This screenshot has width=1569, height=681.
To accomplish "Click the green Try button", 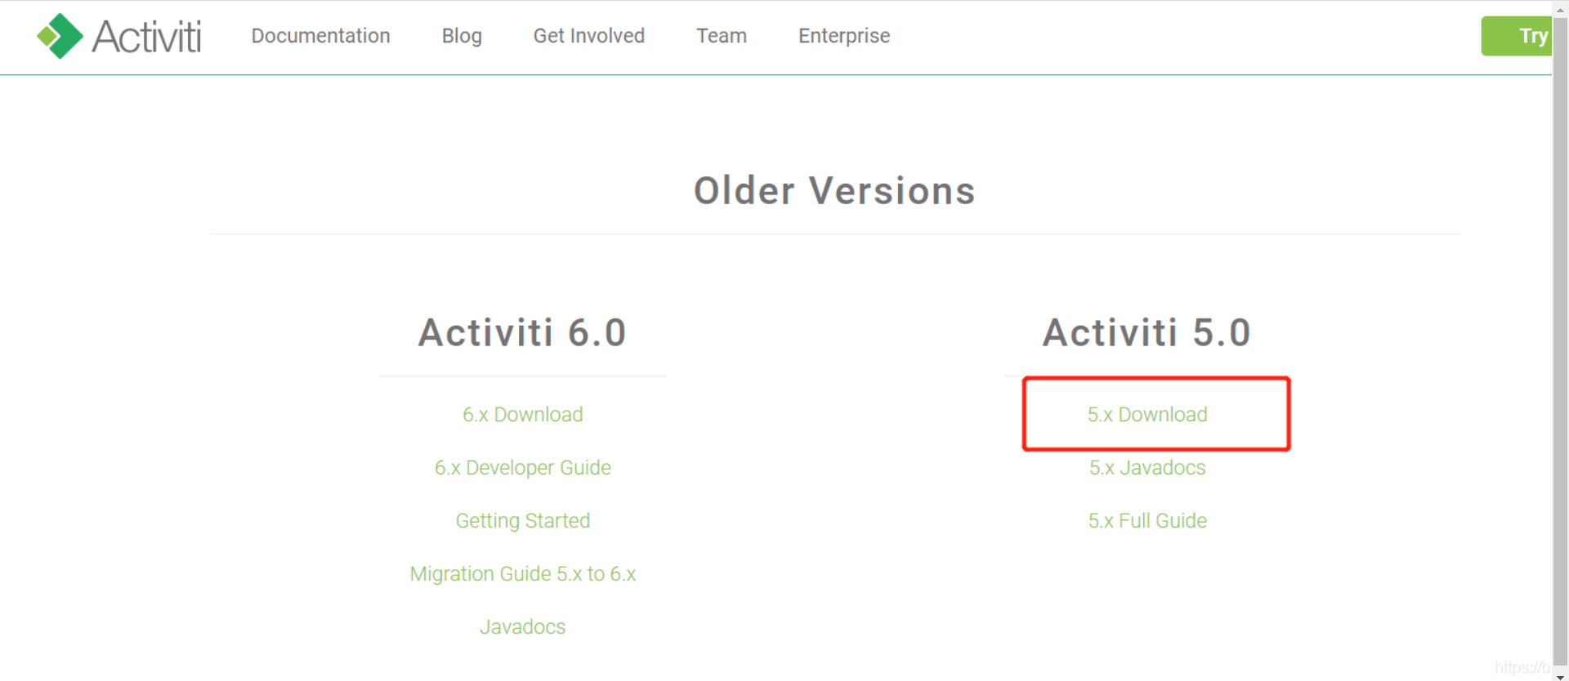I will 1517,36.
